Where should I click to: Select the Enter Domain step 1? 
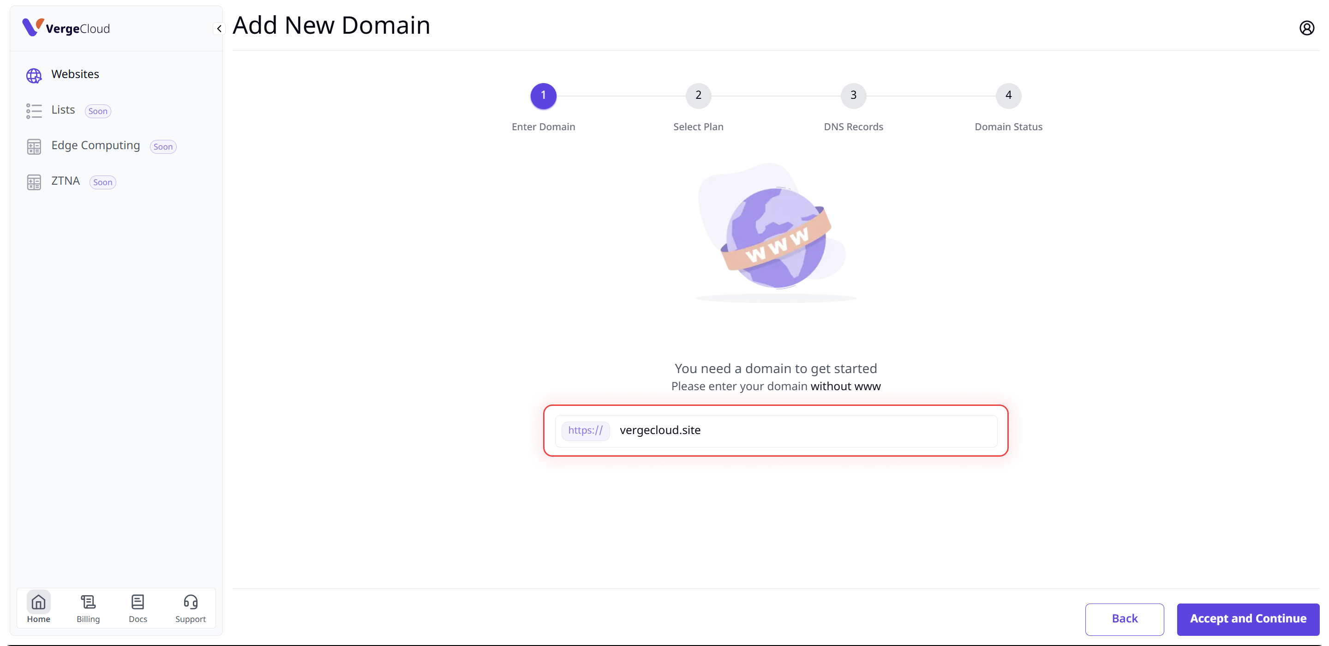543,95
